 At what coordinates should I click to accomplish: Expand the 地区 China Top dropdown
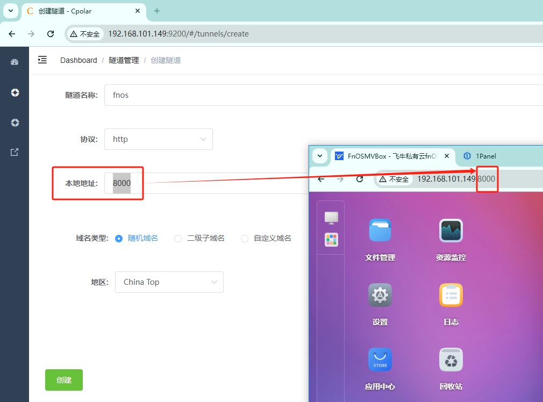169,282
